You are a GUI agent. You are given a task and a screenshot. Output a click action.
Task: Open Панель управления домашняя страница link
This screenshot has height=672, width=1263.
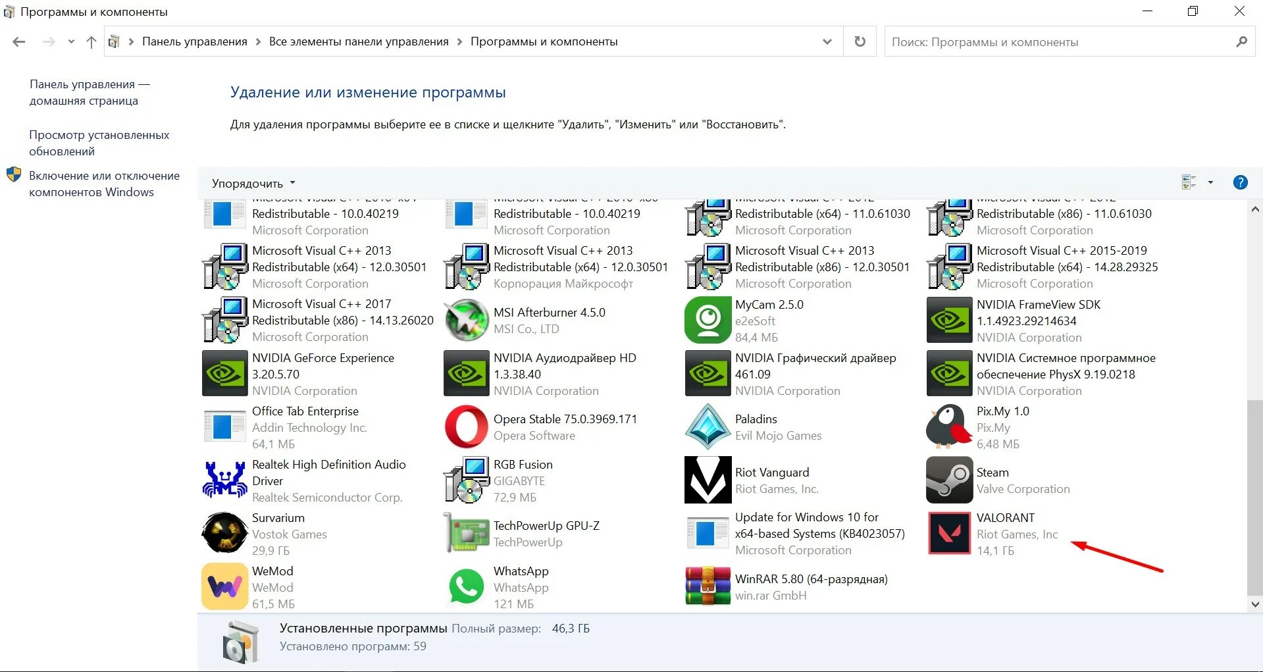[90, 92]
